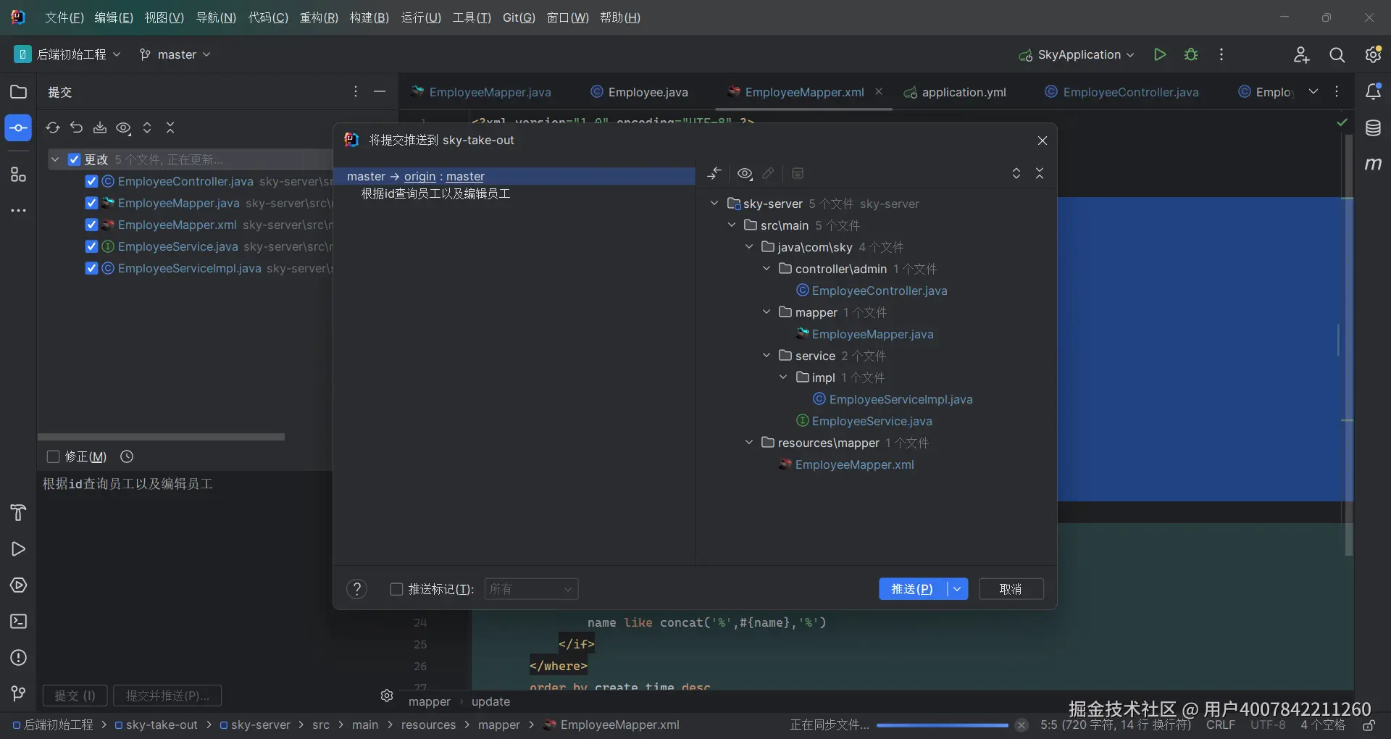Open IDE settings gear icon
Screen dimensions: 1391x739
[x=1373, y=54]
